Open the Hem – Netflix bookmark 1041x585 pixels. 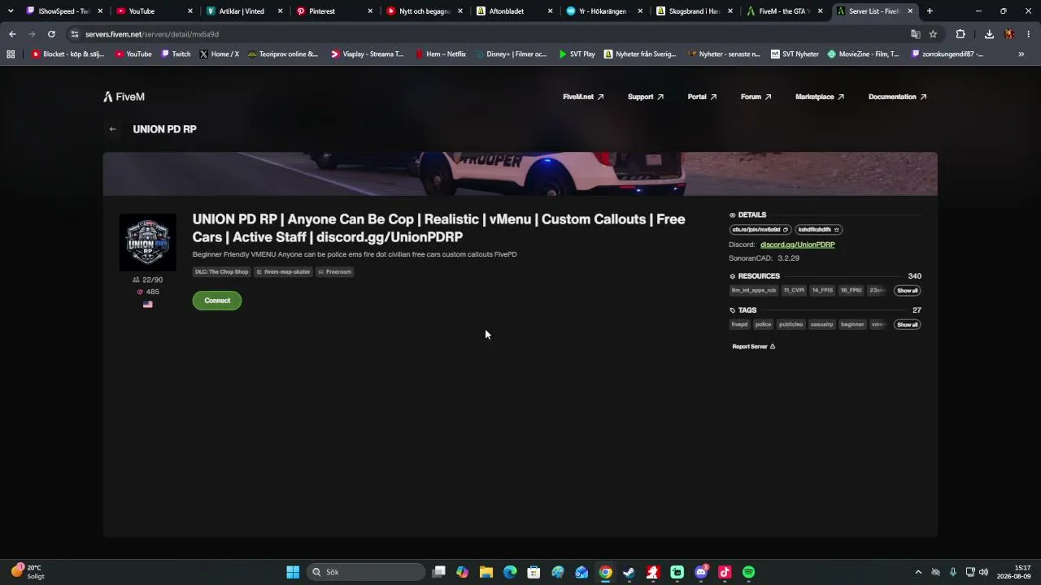tap(440, 54)
